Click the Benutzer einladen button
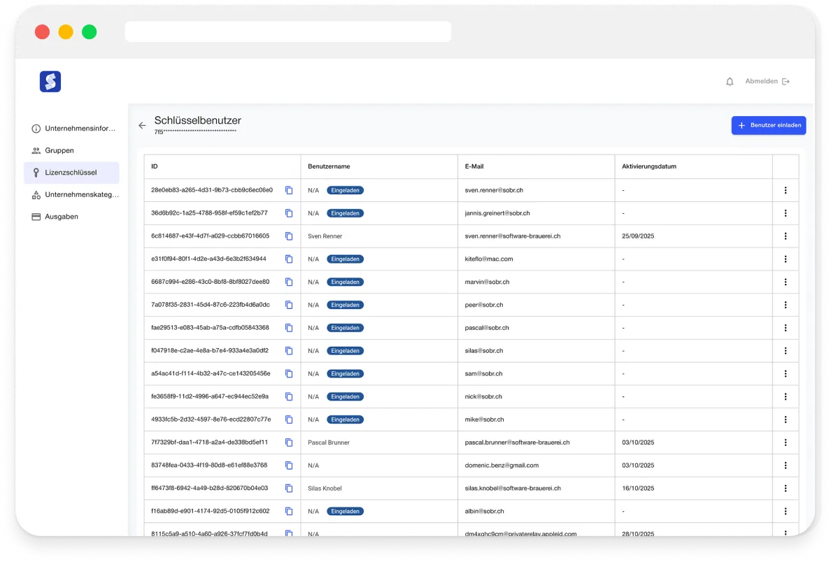This screenshot has height=562, width=831. point(769,125)
